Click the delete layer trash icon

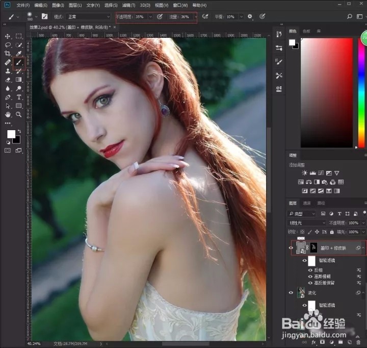pos(358,342)
